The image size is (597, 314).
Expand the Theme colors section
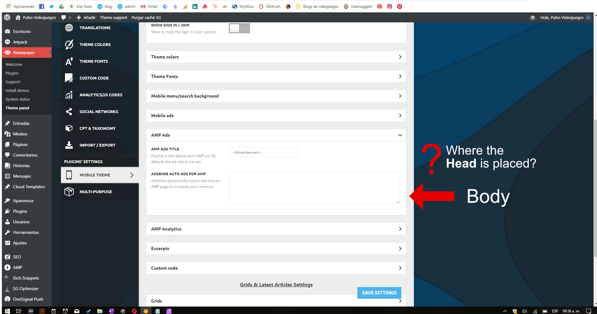pyautogui.click(x=276, y=57)
